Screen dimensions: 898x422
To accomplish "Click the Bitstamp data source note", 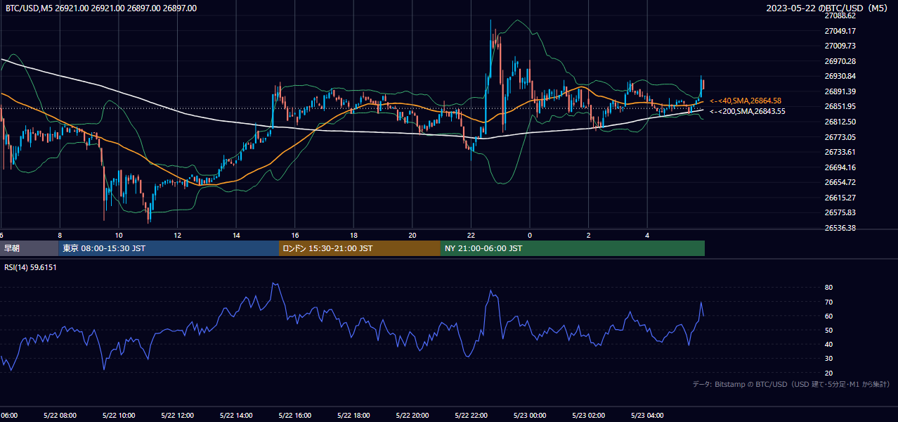I will 791,384.
